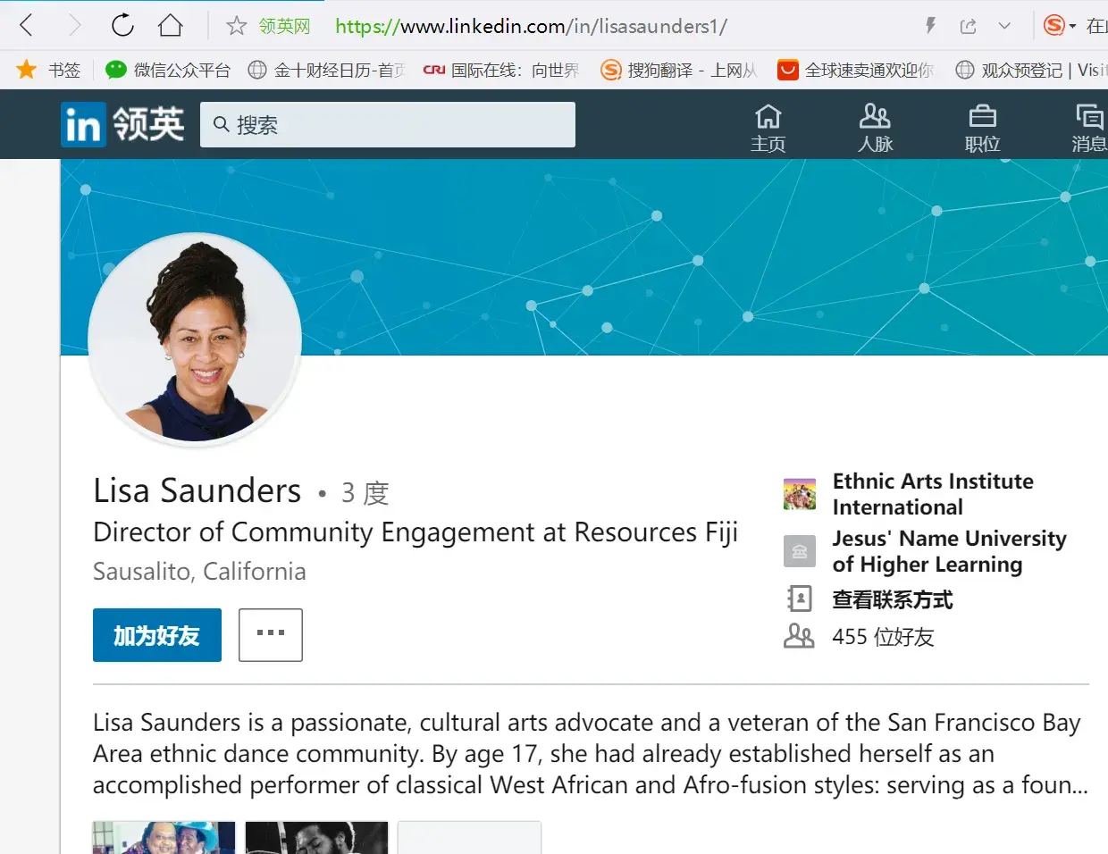Reload the page with refresh icon

(x=122, y=26)
